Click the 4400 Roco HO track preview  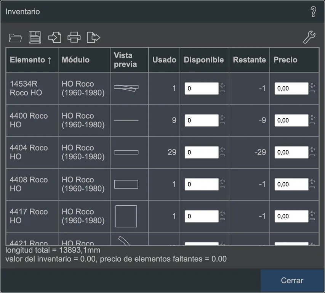pos(126,120)
